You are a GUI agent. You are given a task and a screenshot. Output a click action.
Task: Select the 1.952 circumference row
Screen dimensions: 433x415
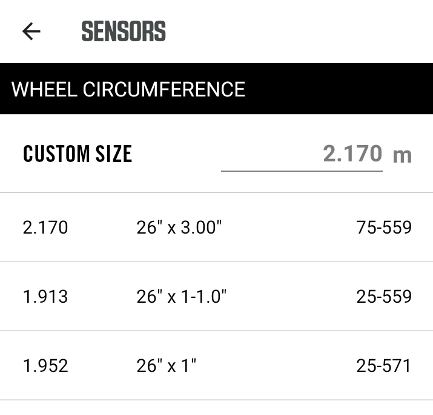[x=216, y=366]
